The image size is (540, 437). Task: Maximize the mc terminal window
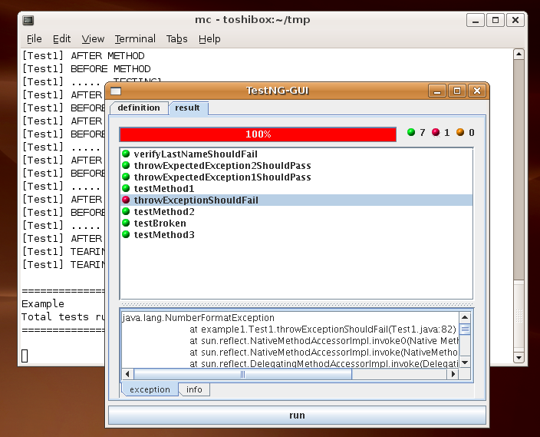click(x=496, y=20)
